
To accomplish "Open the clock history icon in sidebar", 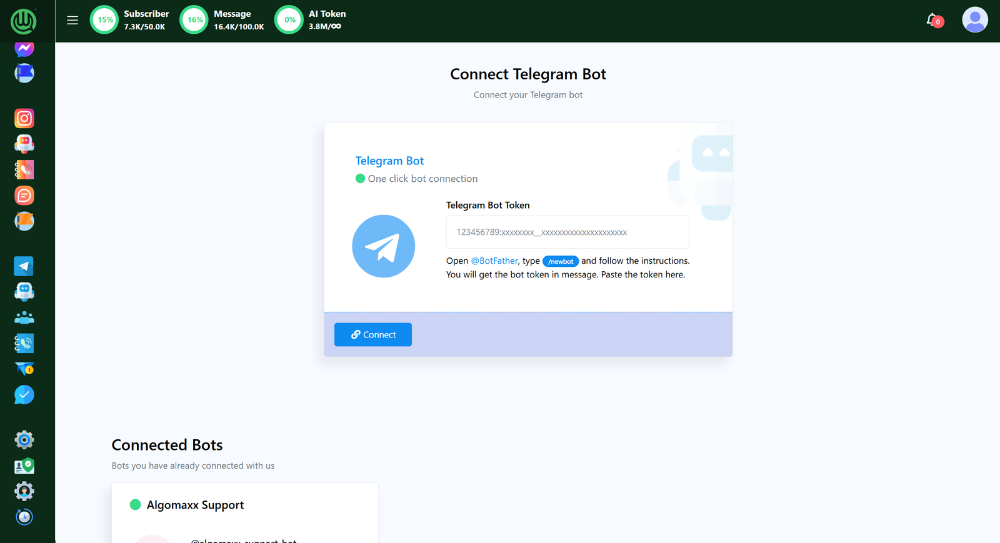I will click(24, 517).
